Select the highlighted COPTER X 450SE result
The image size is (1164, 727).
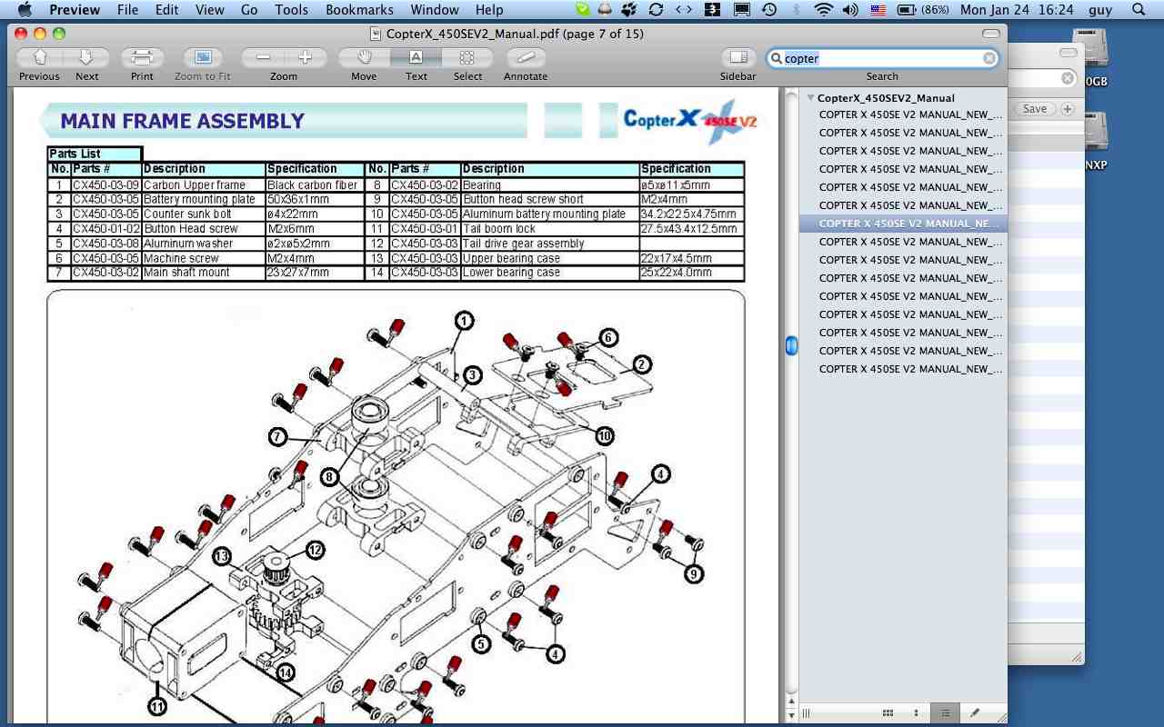[x=903, y=224]
